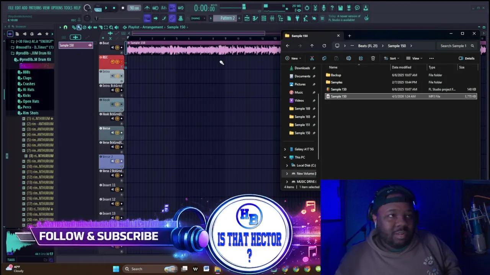Viewport: 490px width, 275px height.
Task: Open the 808s folder in browser
Action: coord(26,72)
